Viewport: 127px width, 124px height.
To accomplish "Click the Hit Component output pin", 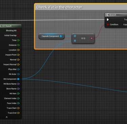I will point(18,79).
